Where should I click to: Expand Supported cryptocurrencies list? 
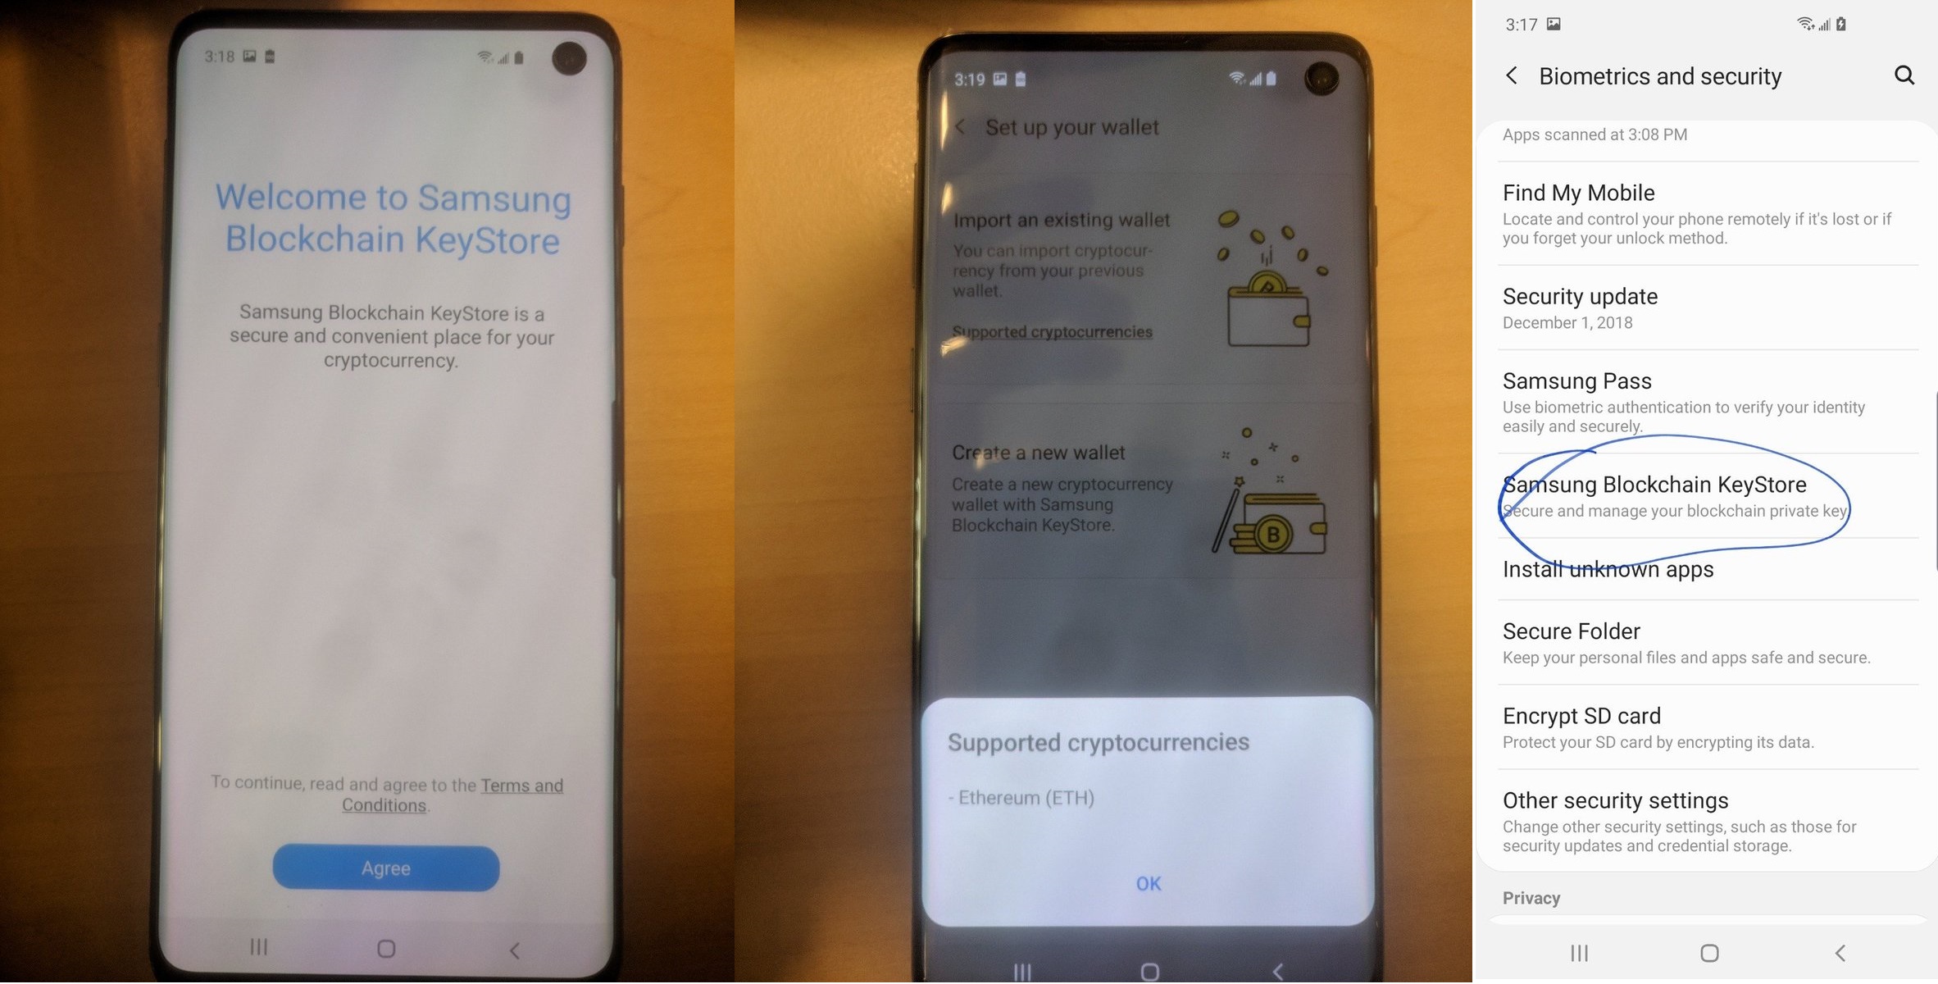pos(1053,331)
